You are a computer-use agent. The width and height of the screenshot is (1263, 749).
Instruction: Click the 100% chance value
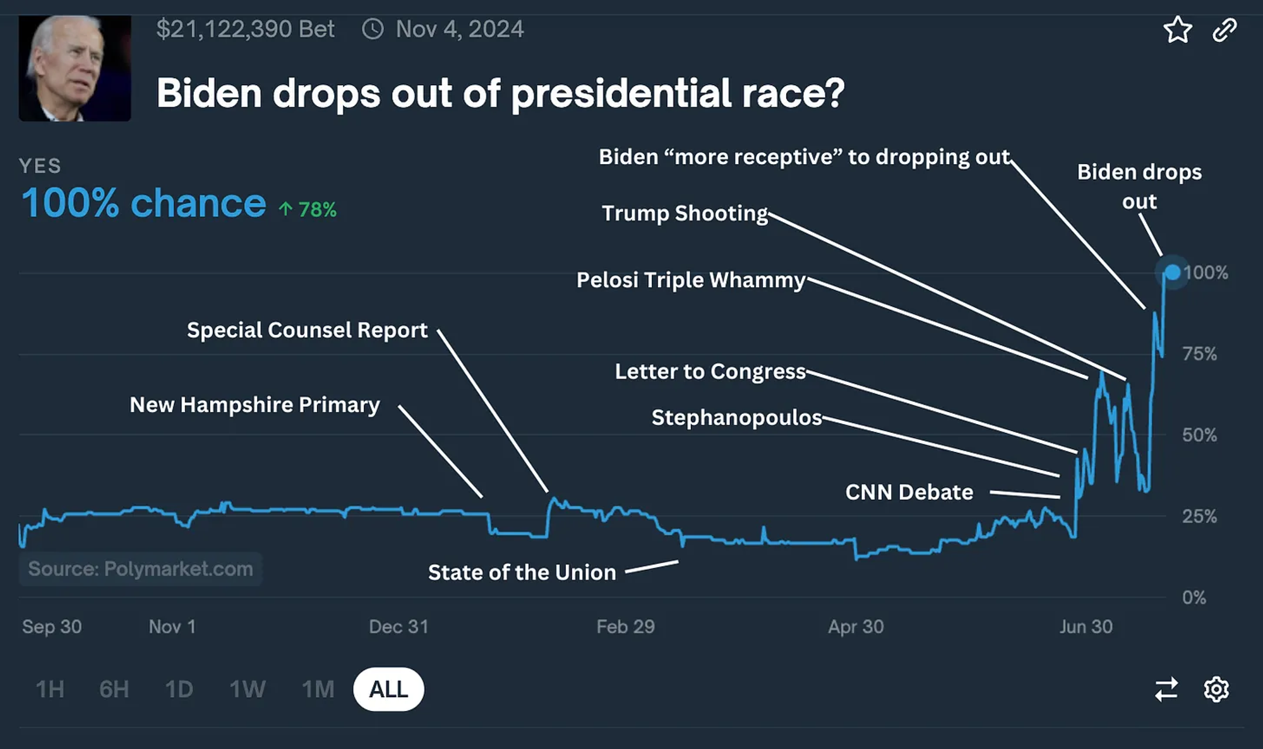point(144,203)
